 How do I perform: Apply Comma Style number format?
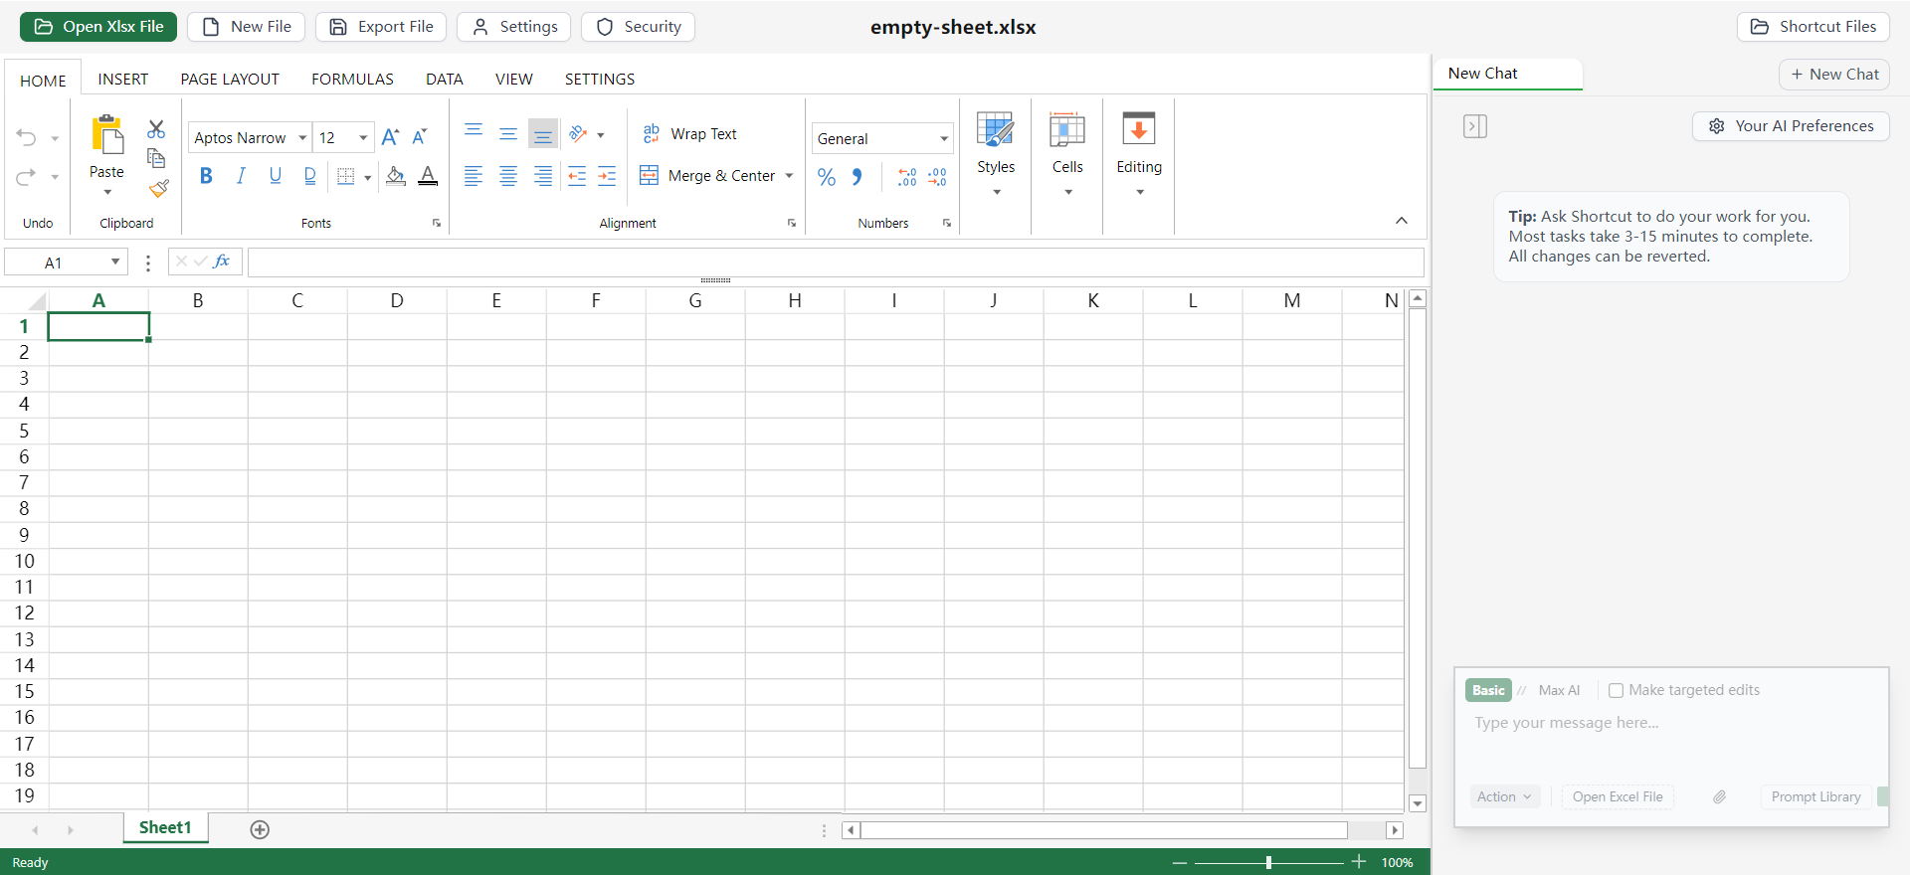coord(857,177)
